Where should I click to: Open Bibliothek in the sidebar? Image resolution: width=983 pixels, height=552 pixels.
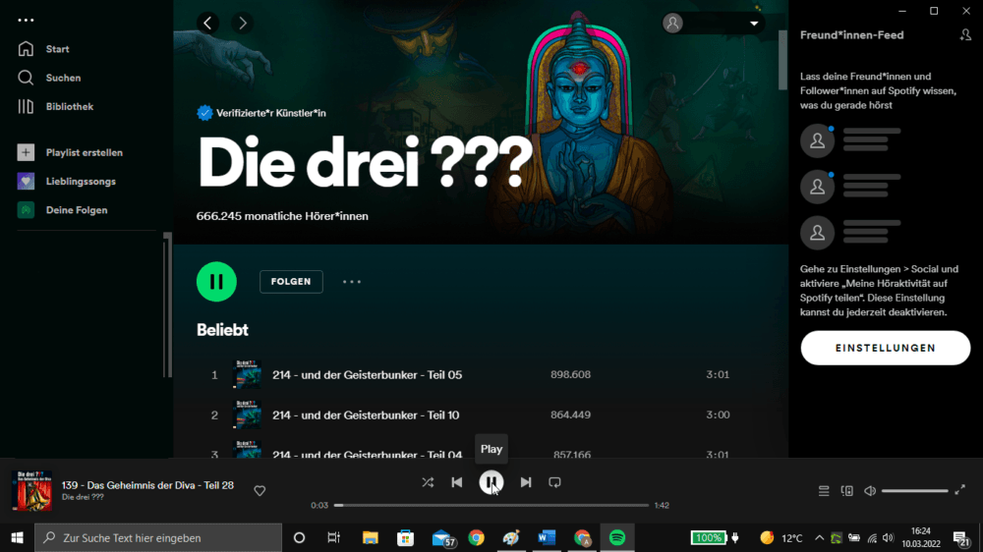[69, 106]
